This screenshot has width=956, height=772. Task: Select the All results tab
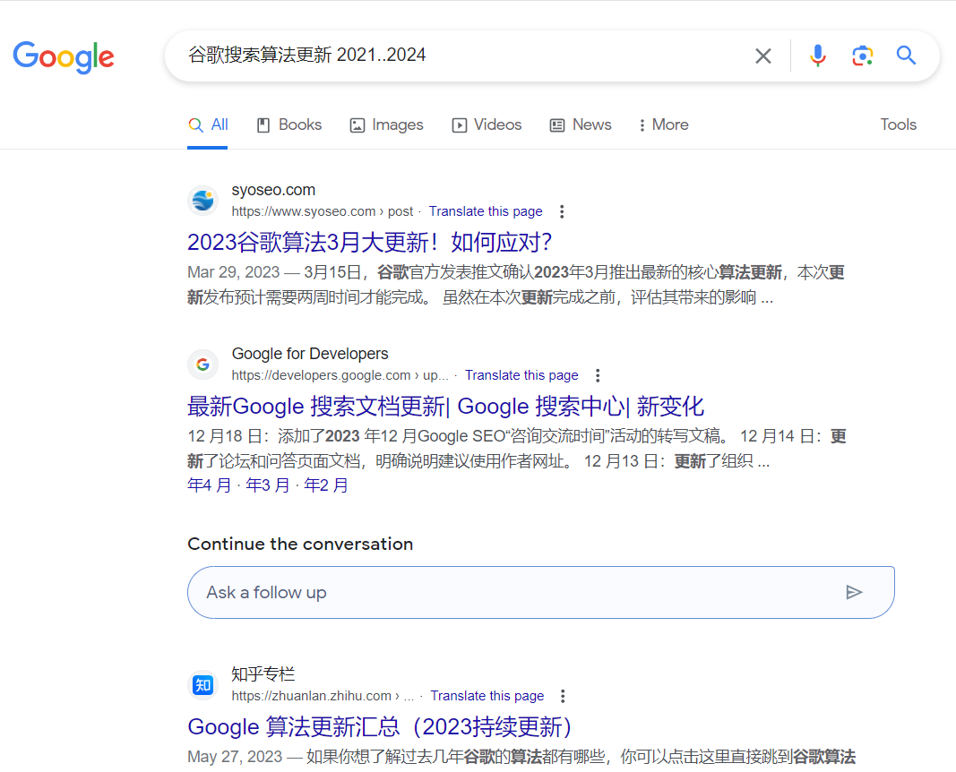(208, 124)
